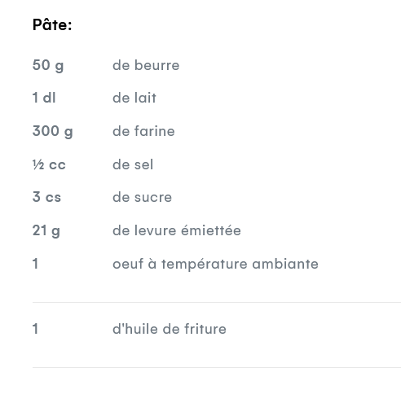Select the 50 g quantity text
The image size is (401, 394).
coord(48,65)
